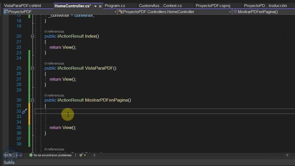Screen dimensions: 295x166
Task: Click the VistaParaPDF method name
Action: pos(99,68)
